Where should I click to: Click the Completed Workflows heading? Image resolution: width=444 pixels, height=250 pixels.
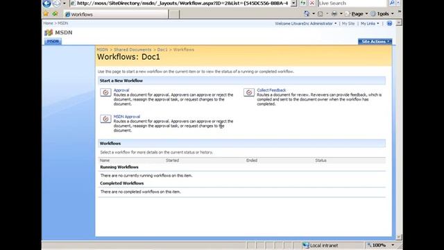coord(122,183)
